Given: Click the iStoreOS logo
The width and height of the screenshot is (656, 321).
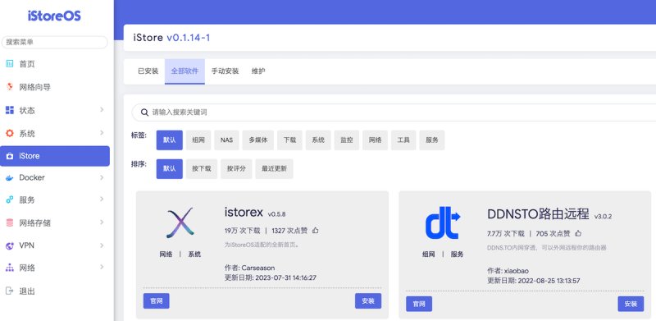Looking at the screenshot, I should click(54, 16).
